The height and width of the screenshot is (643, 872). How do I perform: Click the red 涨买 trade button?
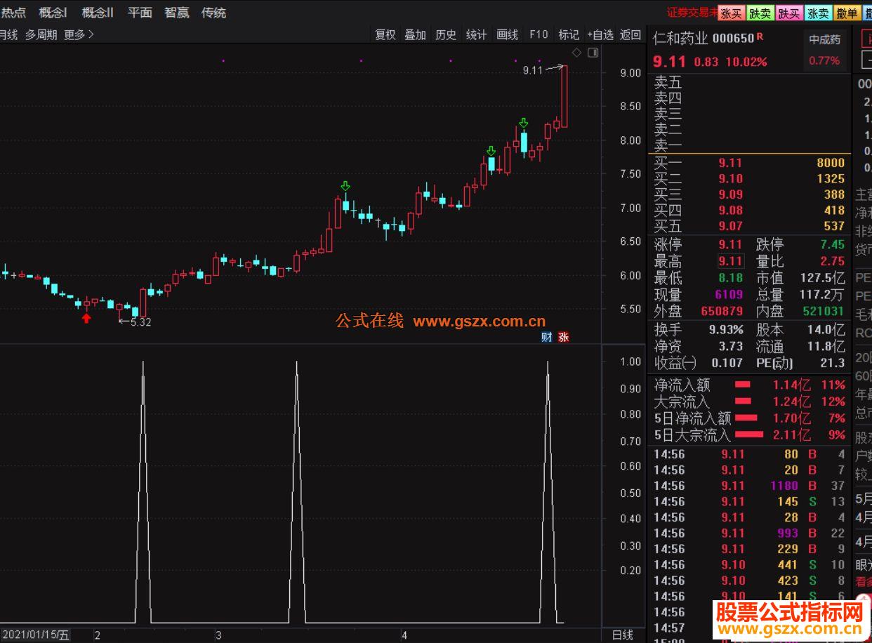tap(732, 13)
